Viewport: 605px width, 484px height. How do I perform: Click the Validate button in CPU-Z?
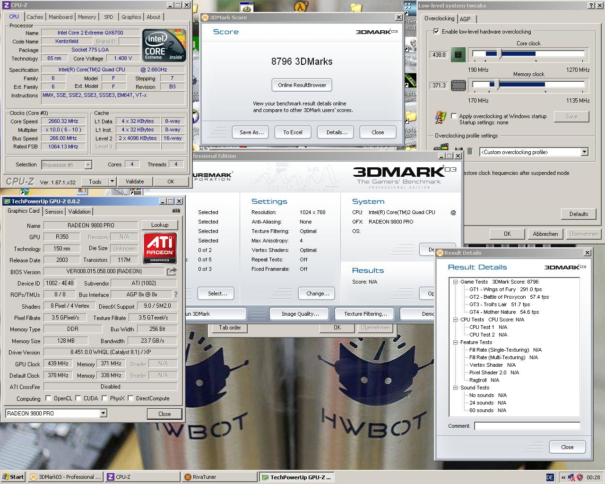[x=135, y=181]
